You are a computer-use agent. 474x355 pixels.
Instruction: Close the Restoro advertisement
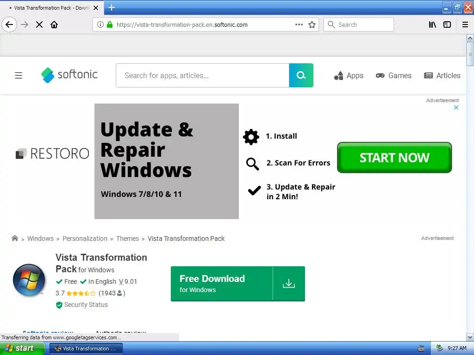[x=456, y=107]
